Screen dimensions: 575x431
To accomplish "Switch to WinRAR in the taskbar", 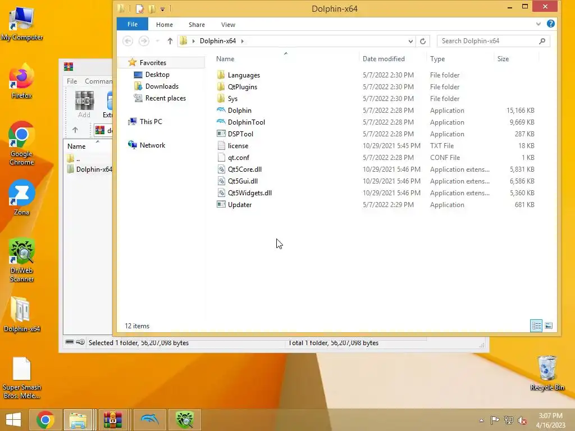I will point(112,420).
